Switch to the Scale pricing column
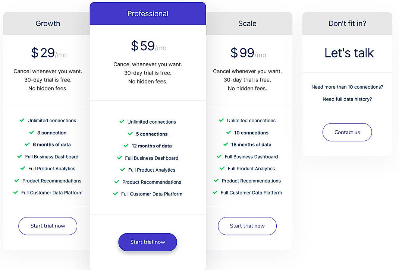The height and width of the screenshot is (270, 399). coord(247,23)
